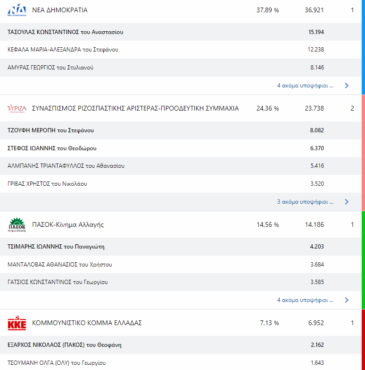Click the Nea Dimokratia party logo

[x=17, y=10]
